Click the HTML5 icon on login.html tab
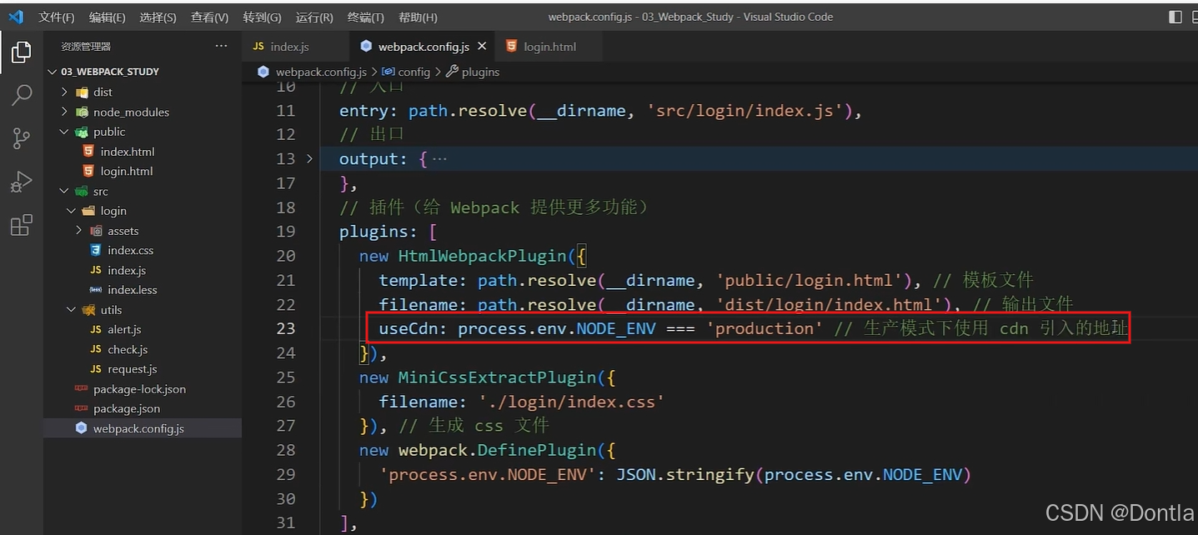This screenshot has height=535, width=1198. (511, 47)
